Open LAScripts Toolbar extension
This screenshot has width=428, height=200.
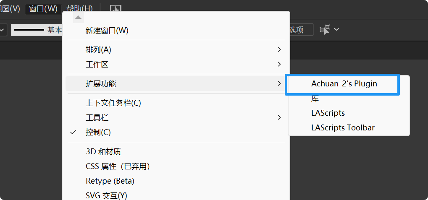pyautogui.click(x=343, y=127)
